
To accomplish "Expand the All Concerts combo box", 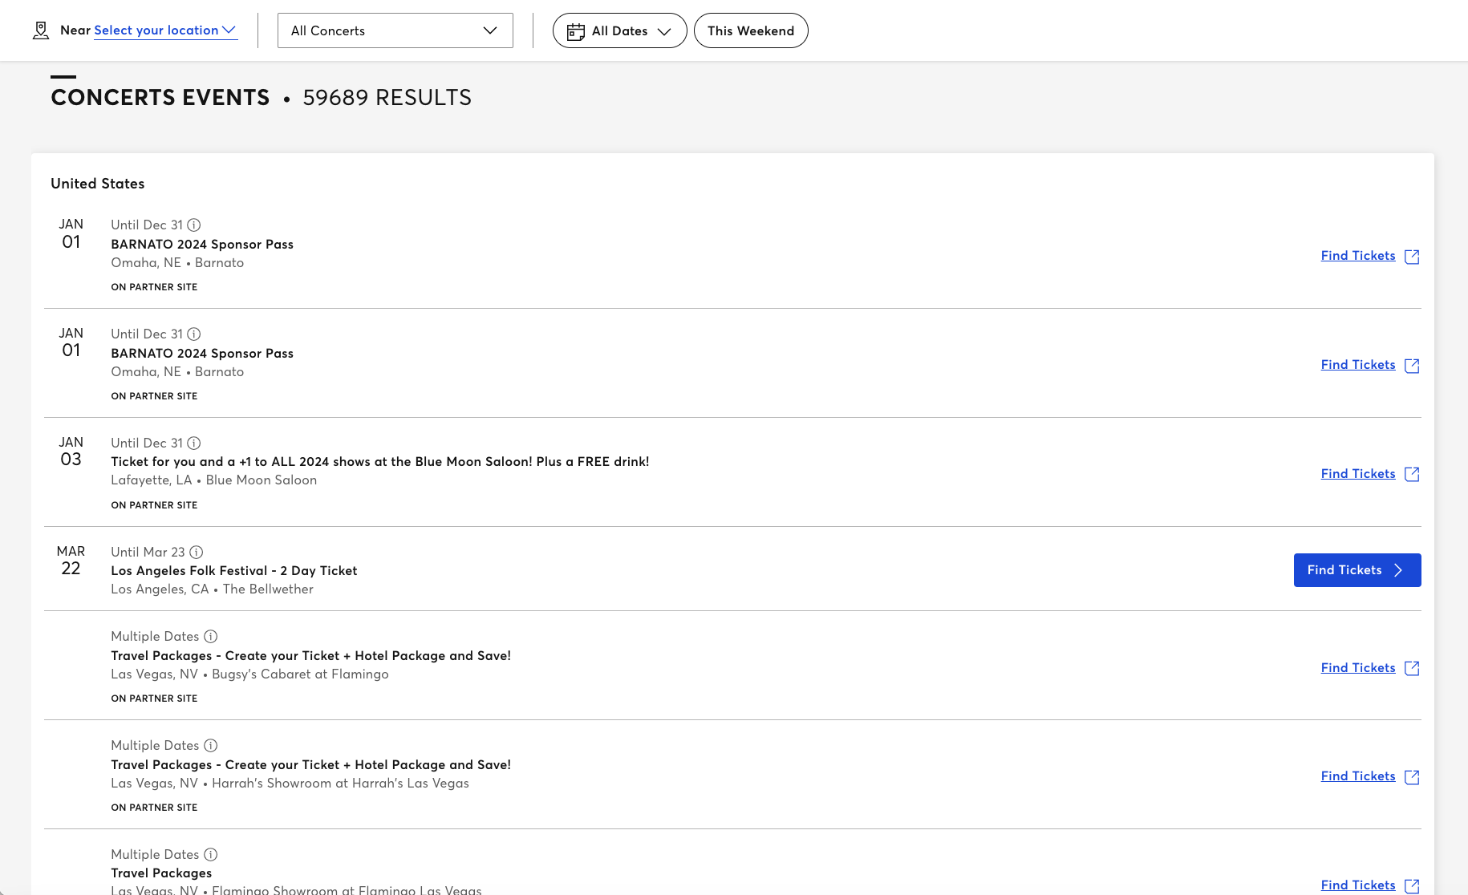I will (395, 30).
